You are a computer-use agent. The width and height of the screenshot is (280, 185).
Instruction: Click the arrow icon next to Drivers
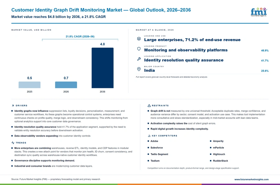[13, 106]
